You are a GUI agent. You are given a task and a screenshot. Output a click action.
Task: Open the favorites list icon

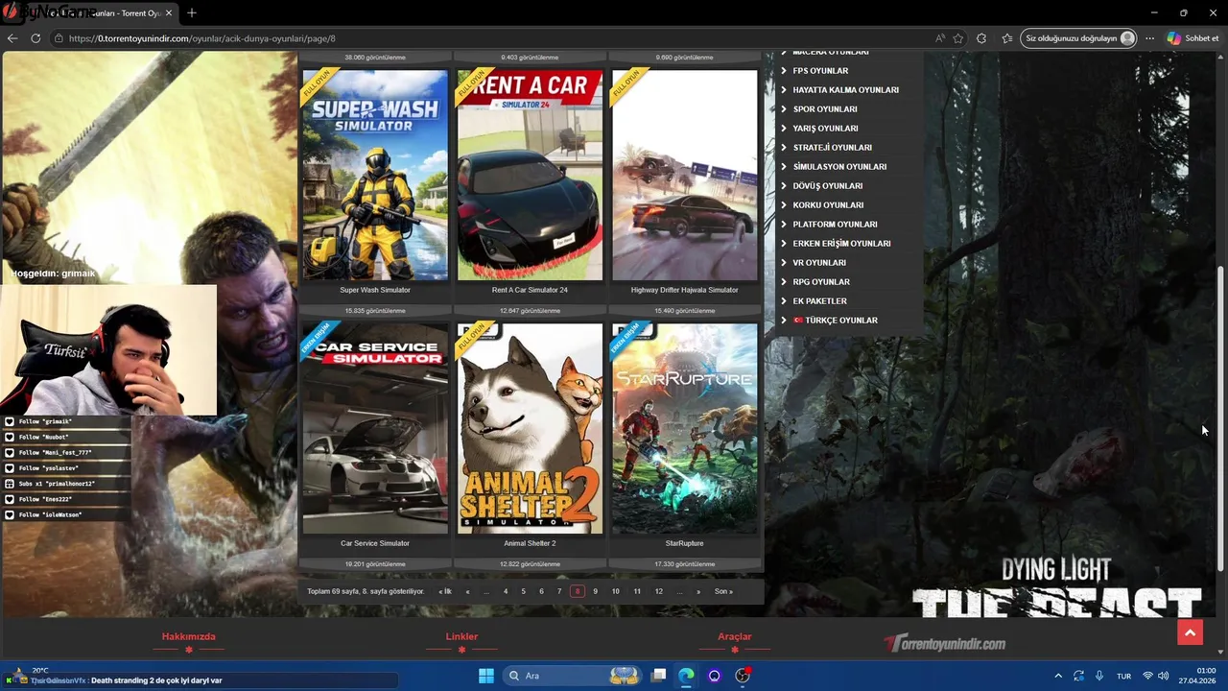click(x=1006, y=38)
